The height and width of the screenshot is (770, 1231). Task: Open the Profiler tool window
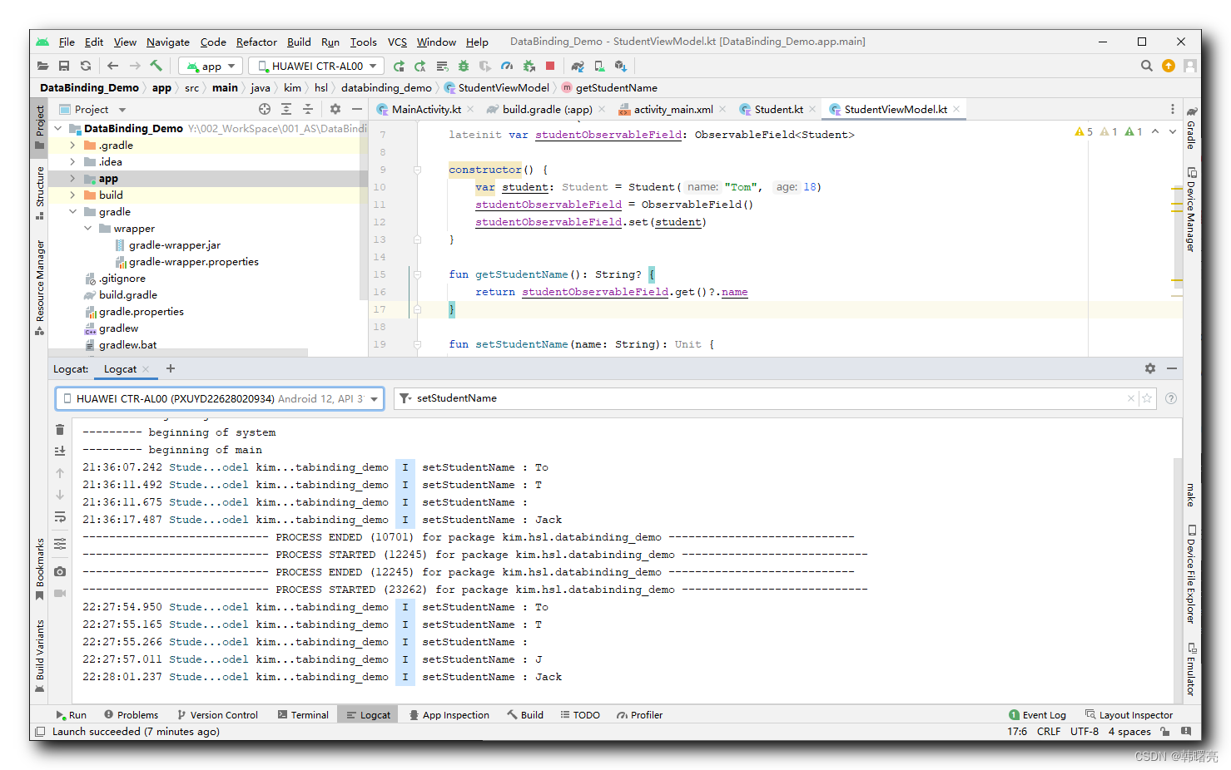pyautogui.click(x=639, y=714)
